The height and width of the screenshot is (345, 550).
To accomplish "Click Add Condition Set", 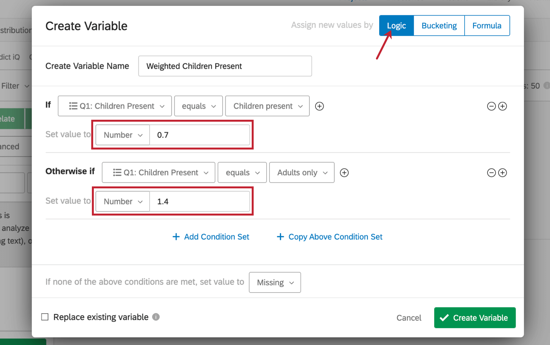I will pyautogui.click(x=211, y=237).
